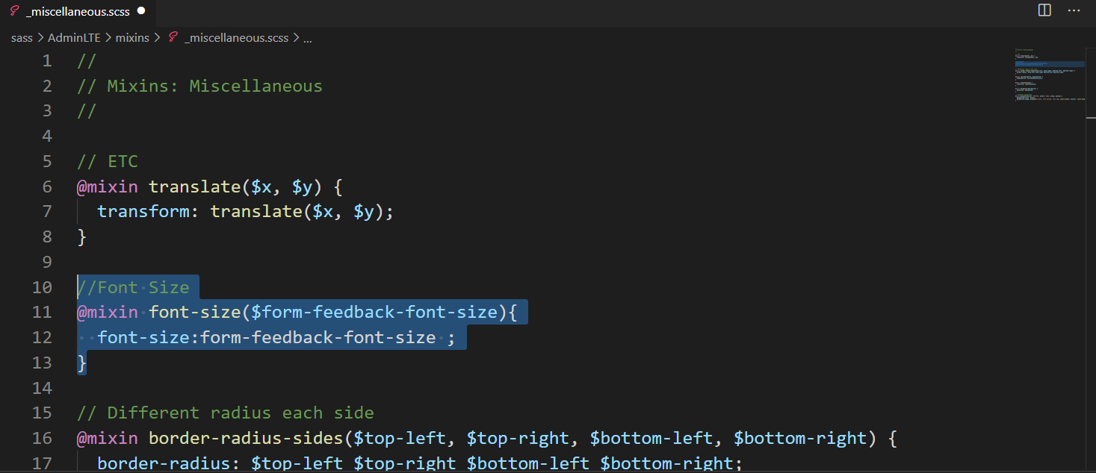Open the 'AdminLTE' breadcrumb dropdown

click(x=74, y=37)
